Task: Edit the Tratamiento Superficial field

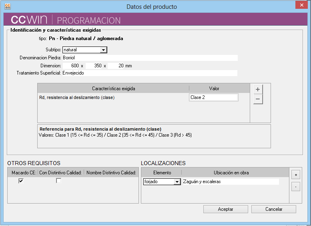Action: pos(150,73)
